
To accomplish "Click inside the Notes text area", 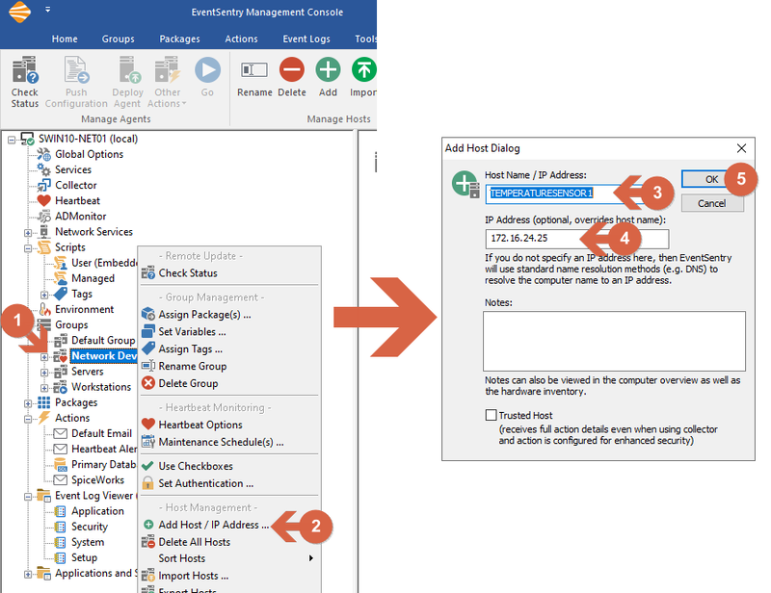I will point(614,341).
